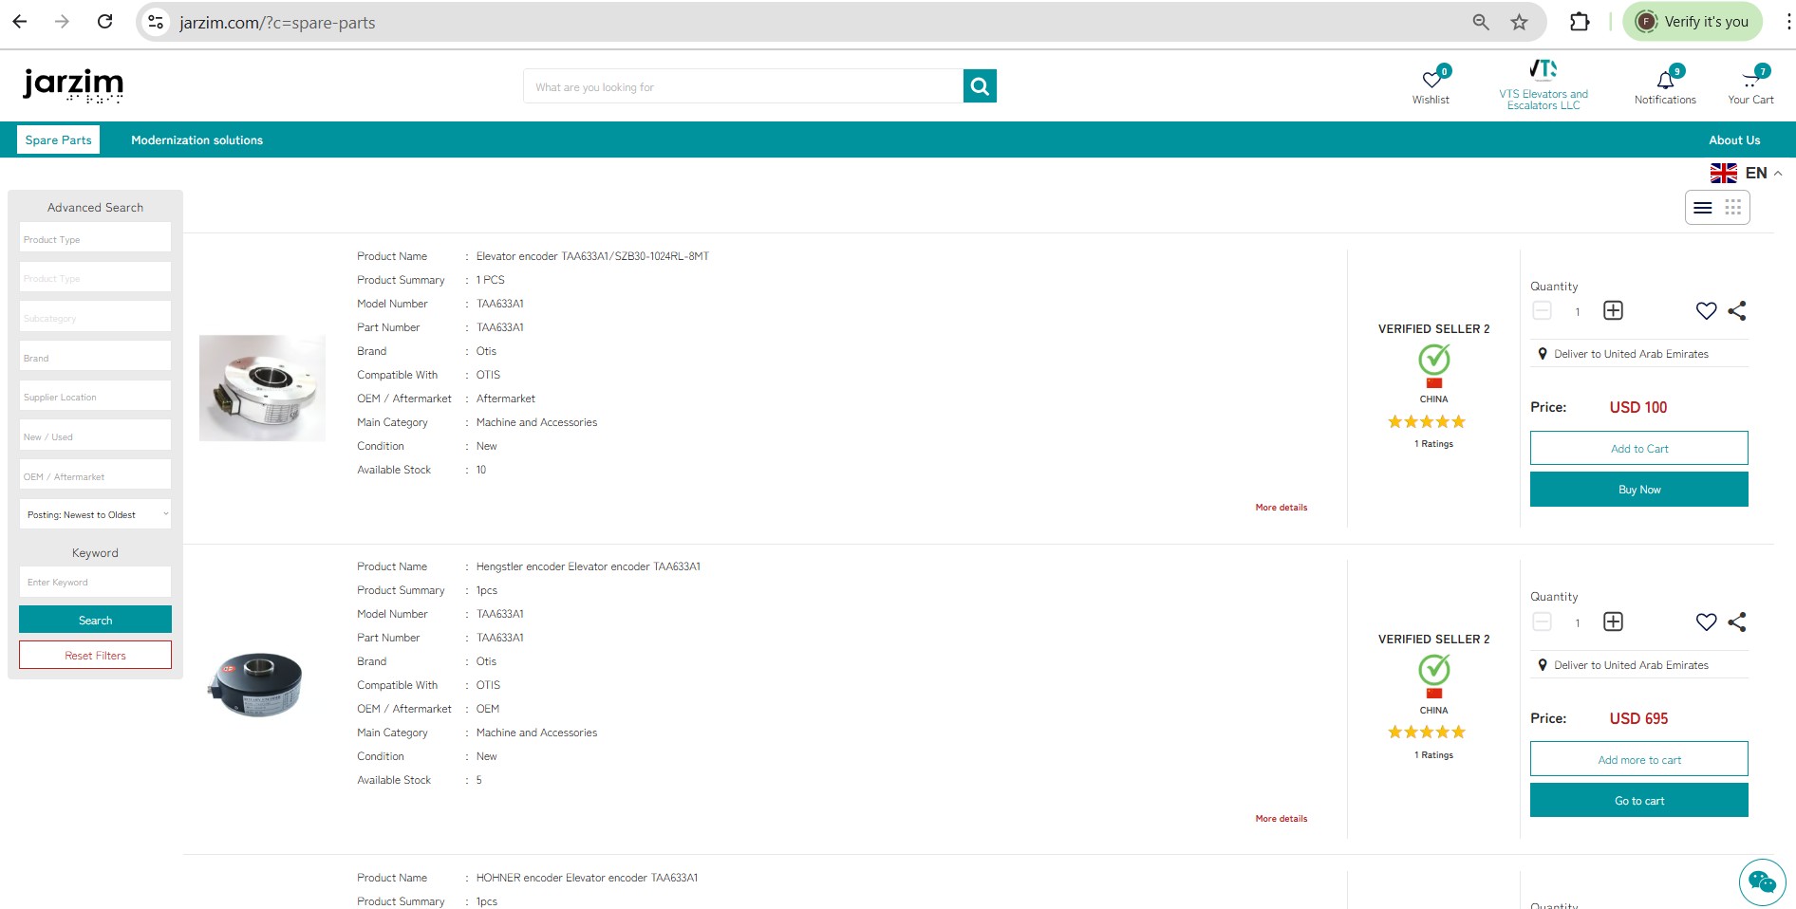
Task: Open Your Cart icon
Action: 1750,81
